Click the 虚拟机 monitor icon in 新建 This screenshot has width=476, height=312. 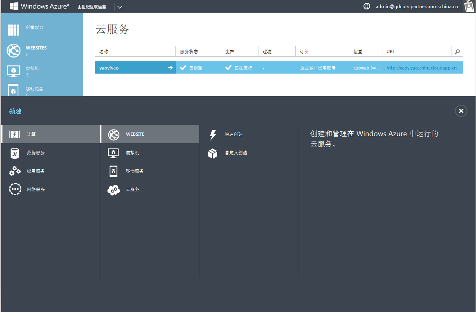(x=113, y=153)
